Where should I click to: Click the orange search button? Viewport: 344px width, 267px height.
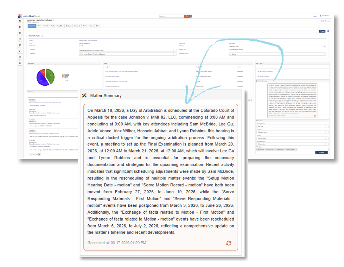pos(187,16)
